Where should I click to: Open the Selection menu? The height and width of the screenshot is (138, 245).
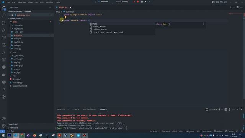tap(22, 2)
